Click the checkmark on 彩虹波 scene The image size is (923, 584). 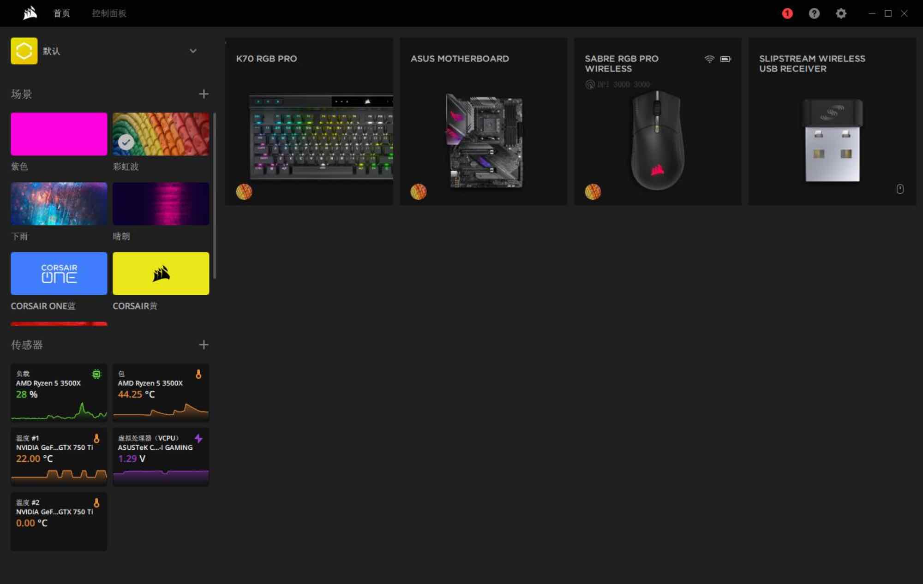(126, 142)
